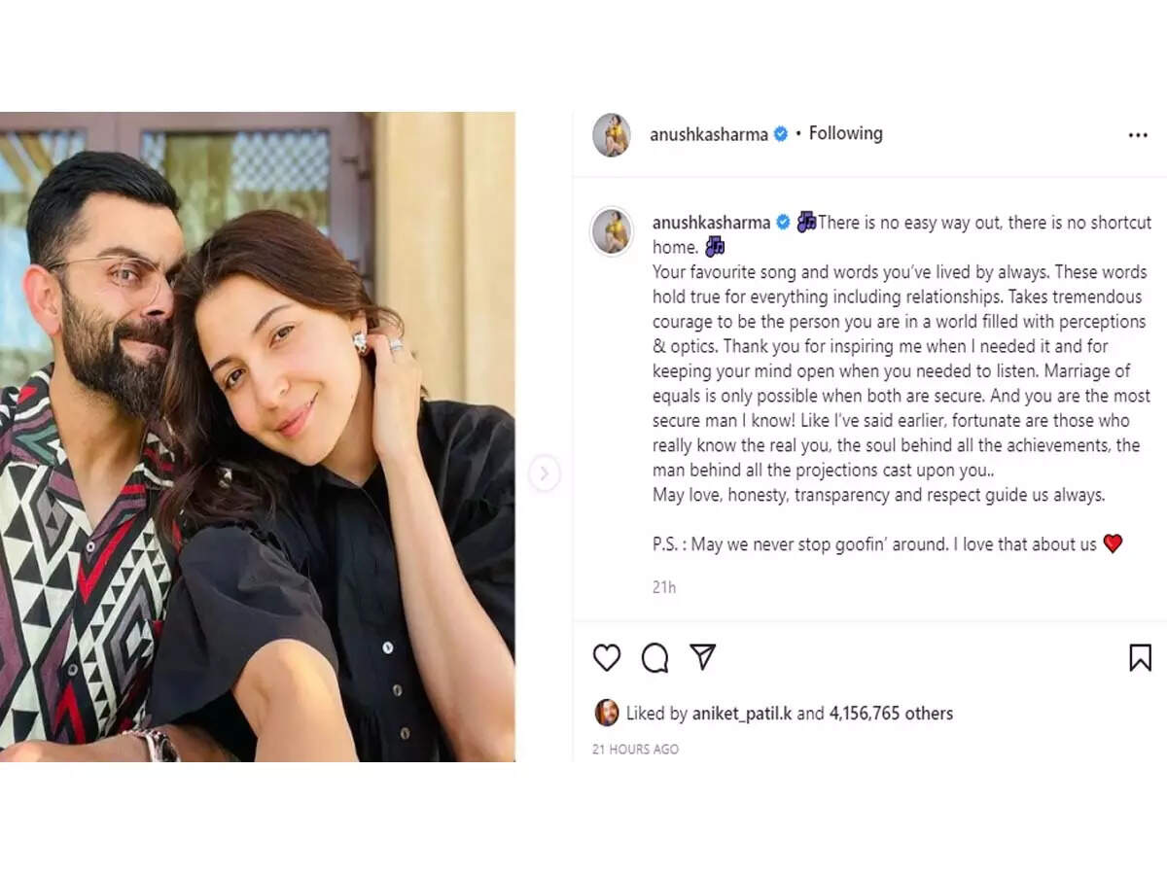Open anushkasharma username in the caption
The image size is (1167, 875).
coord(711,223)
